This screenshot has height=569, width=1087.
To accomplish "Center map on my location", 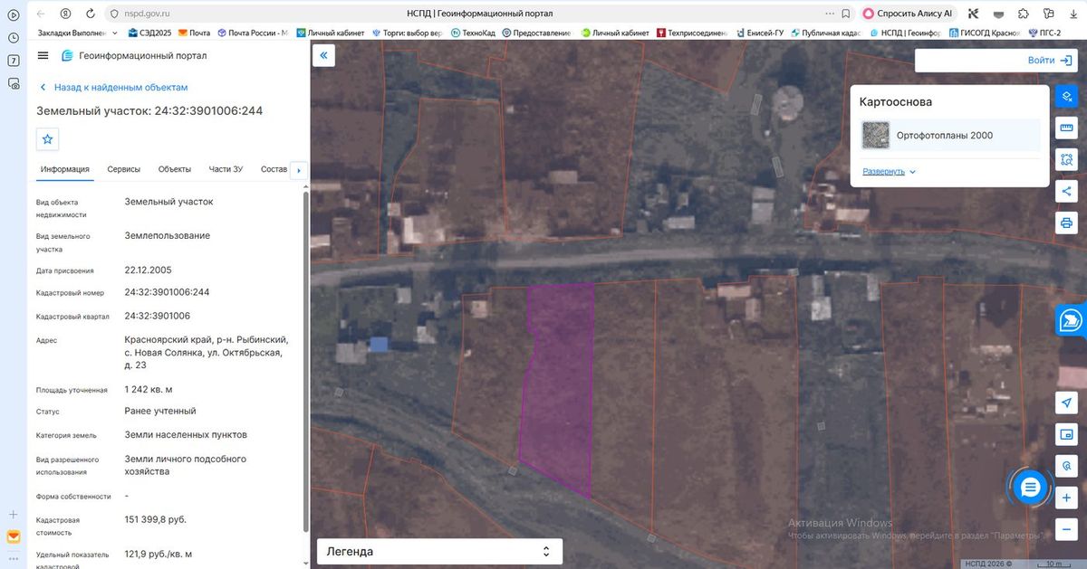I will [x=1066, y=403].
